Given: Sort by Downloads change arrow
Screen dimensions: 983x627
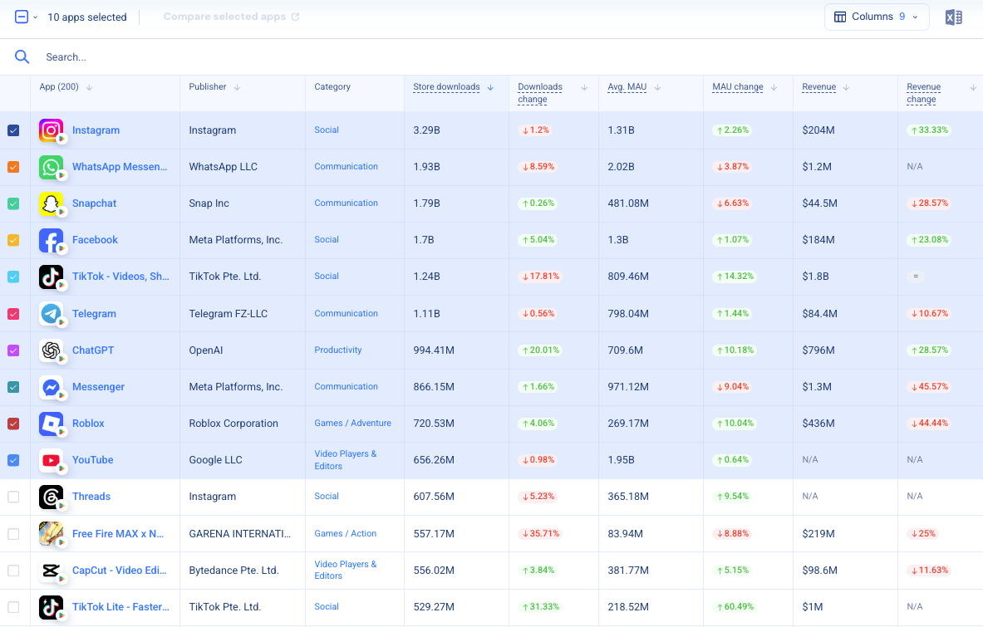Looking at the screenshot, I should coord(584,88).
